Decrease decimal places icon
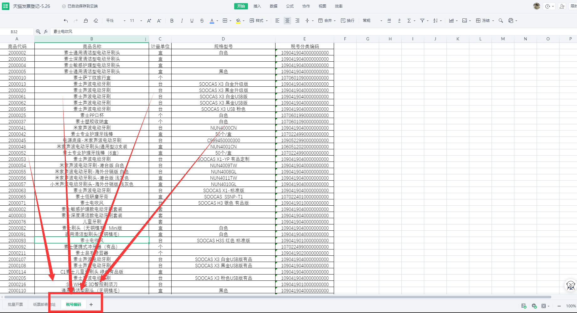Image resolution: width=577 pixels, height=313 pixels. coord(399,21)
